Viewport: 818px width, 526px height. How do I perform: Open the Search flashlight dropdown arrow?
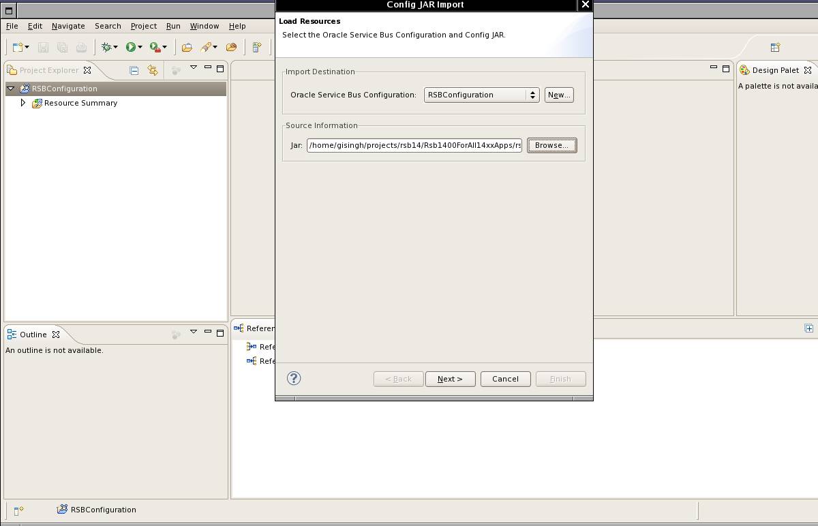click(215, 47)
